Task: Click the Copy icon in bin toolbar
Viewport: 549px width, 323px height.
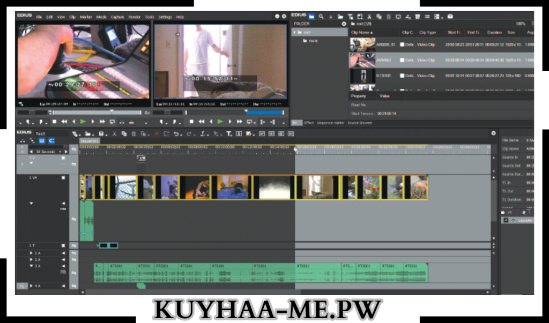Action: tap(379, 17)
